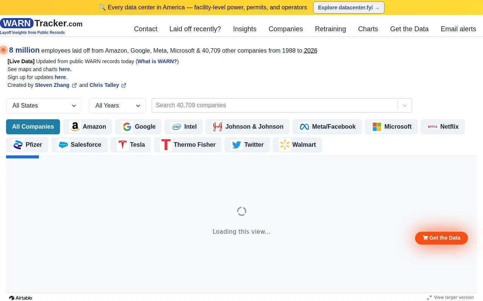
Task: Expand the company search dropdown arrow
Action: 405,105
